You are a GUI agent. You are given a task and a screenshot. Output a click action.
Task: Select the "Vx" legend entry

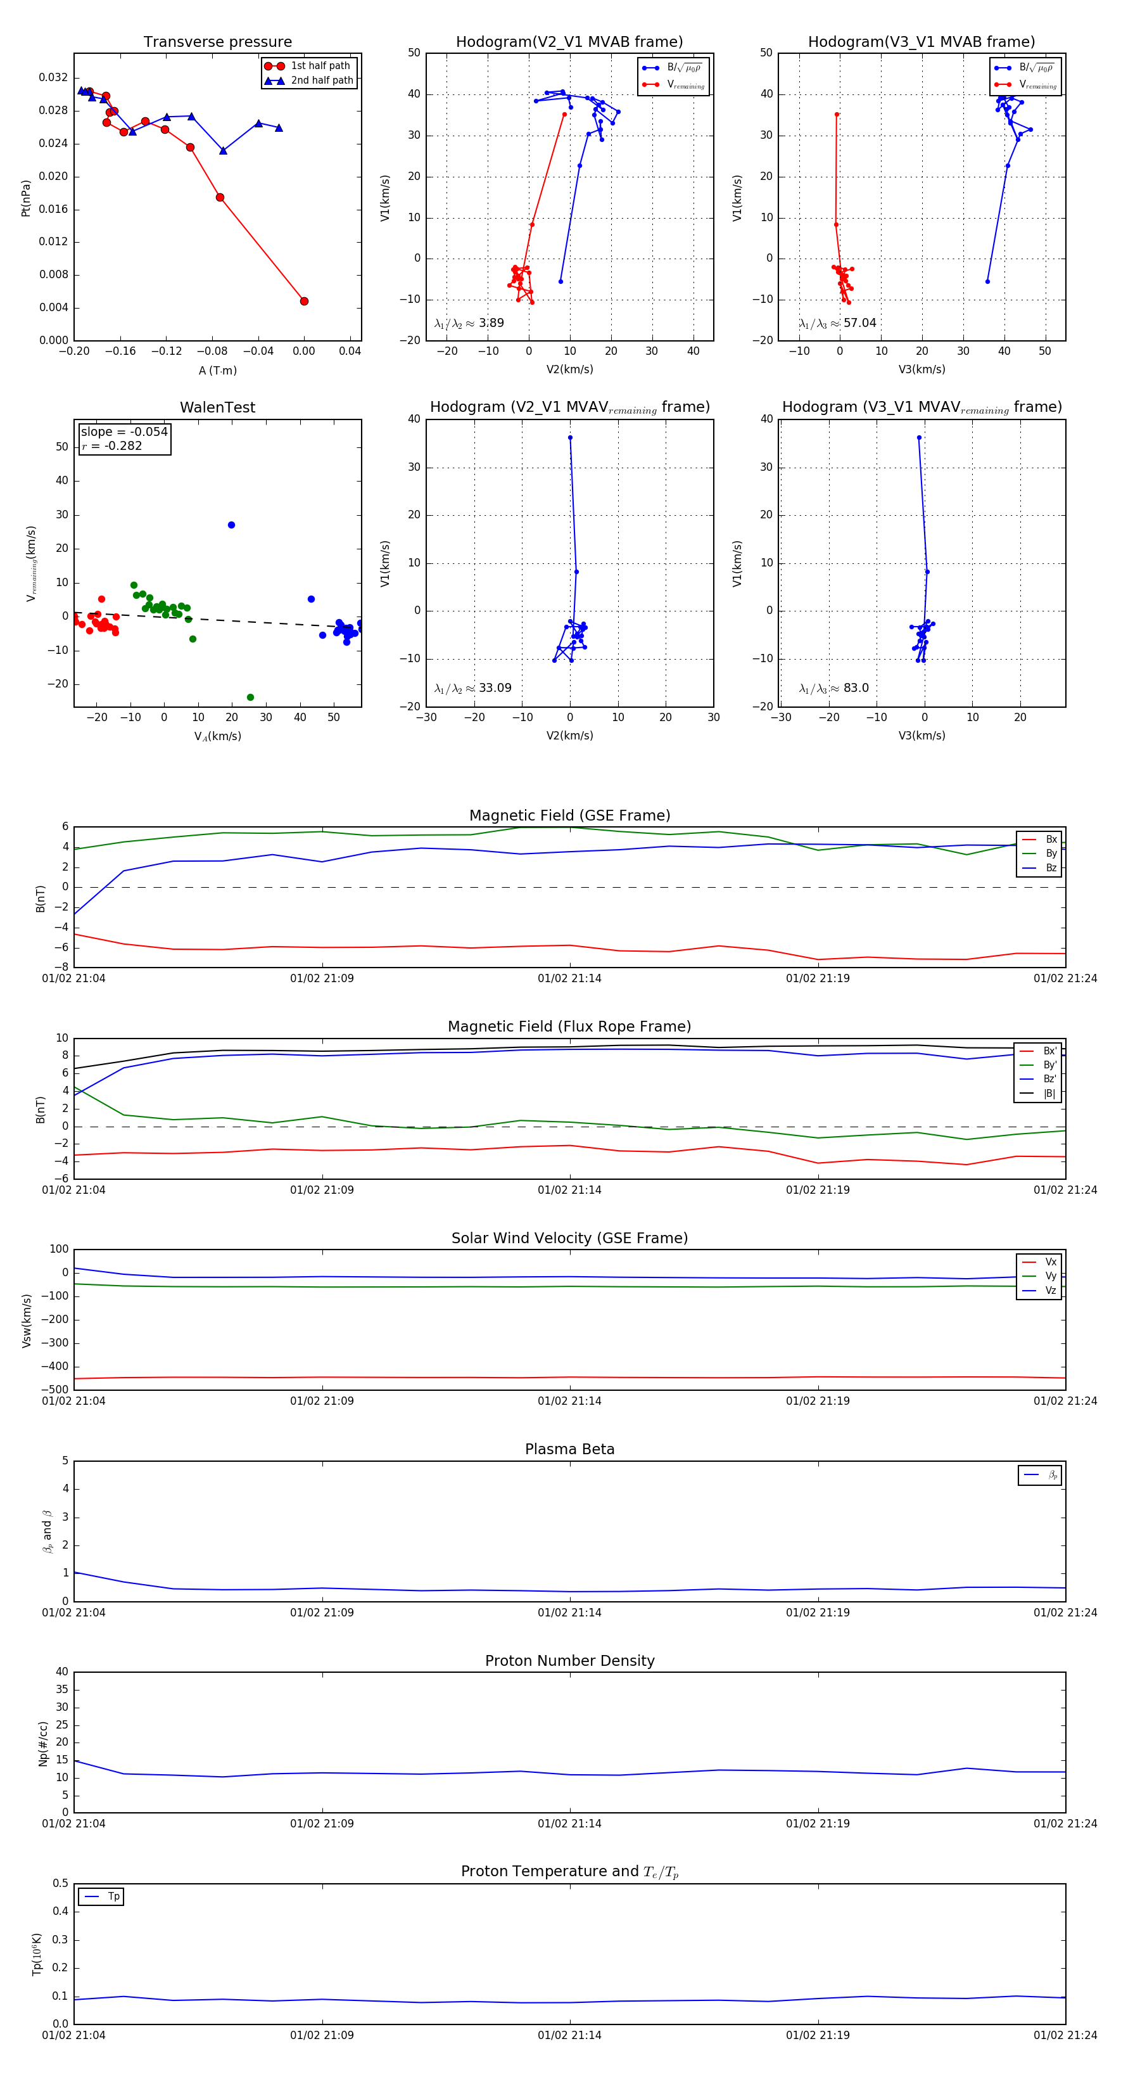coord(1039,1262)
